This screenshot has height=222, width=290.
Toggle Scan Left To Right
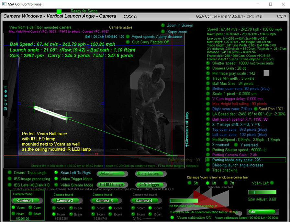(x=56, y=173)
